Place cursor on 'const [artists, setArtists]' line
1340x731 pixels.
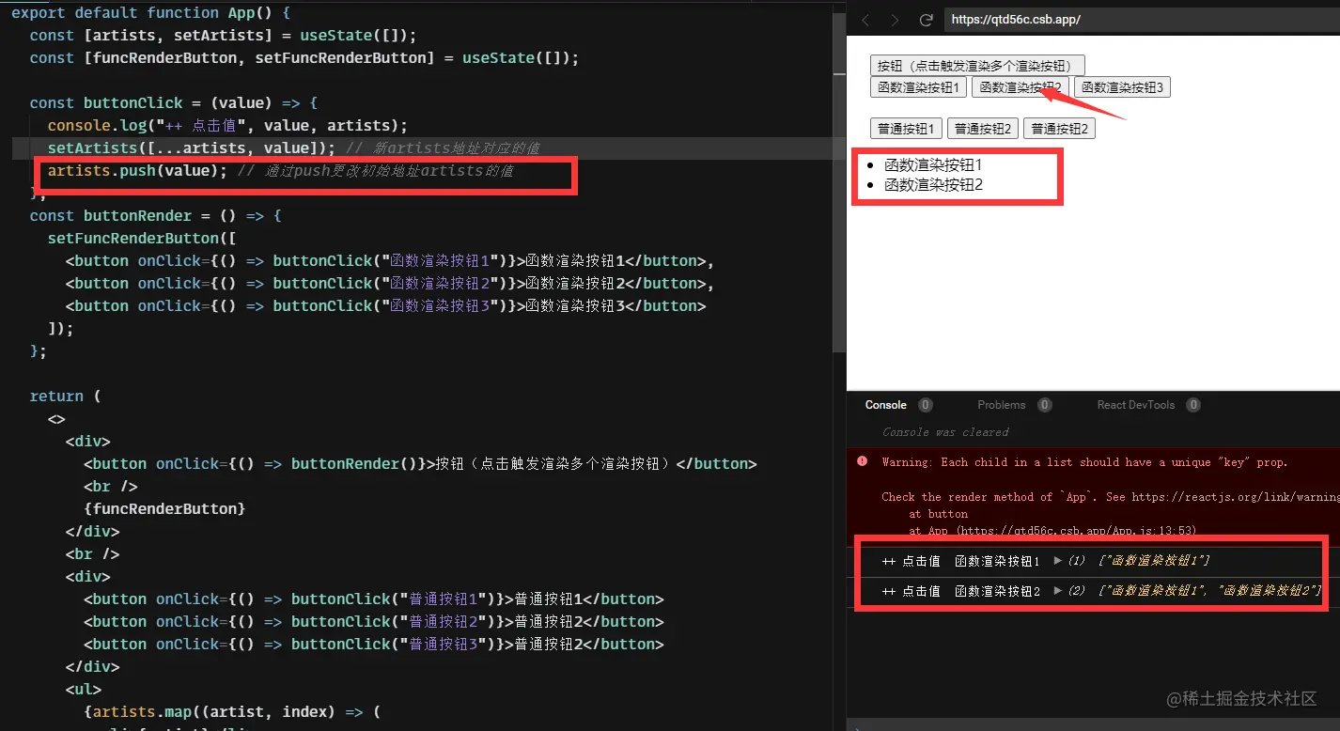tap(223, 35)
